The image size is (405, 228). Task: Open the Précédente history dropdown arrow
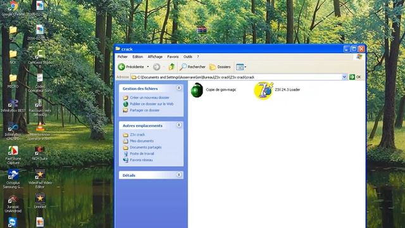[x=148, y=66]
